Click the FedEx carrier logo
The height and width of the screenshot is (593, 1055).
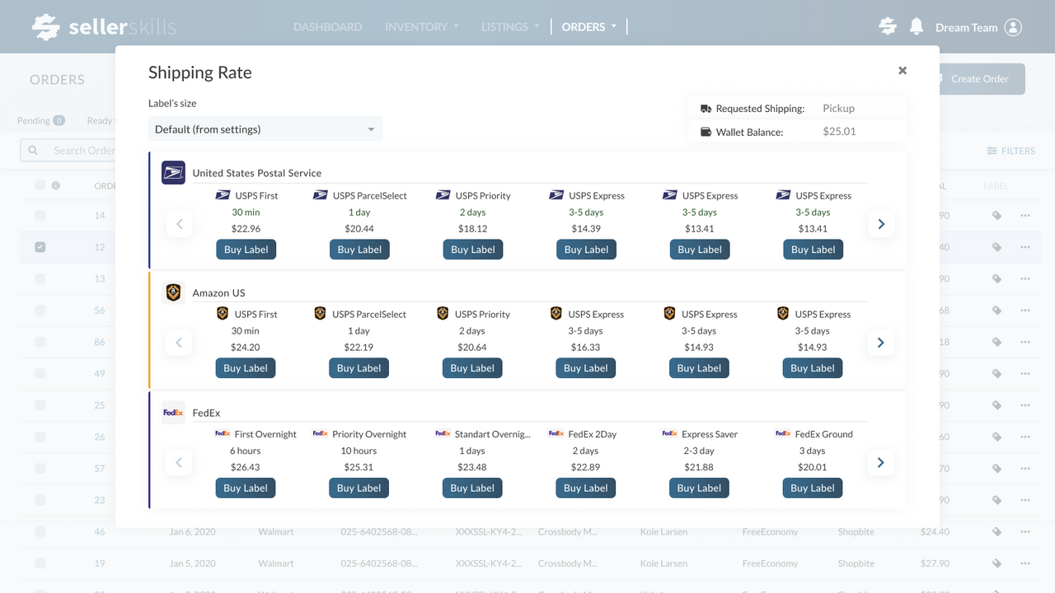pos(173,413)
